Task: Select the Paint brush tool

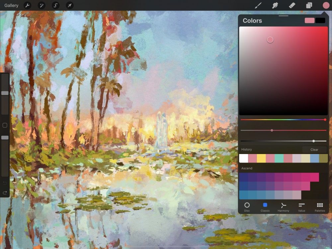Action: pos(258,5)
